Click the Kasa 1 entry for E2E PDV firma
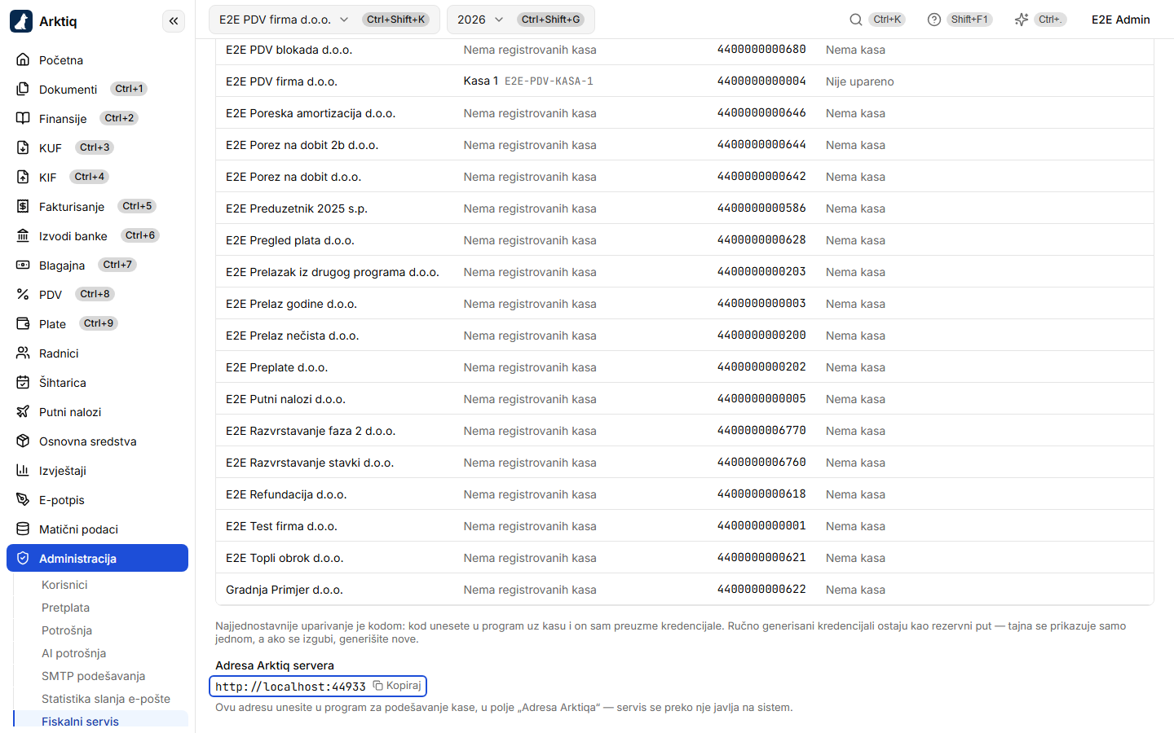This screenshot has width=1174, height=733. pos(528,81)
